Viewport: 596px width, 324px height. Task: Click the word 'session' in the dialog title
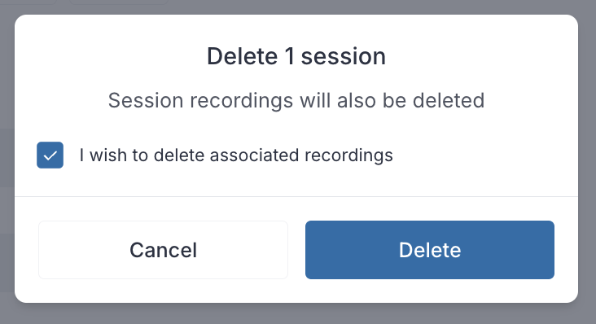pyautogui.click(x=344, y=57)
